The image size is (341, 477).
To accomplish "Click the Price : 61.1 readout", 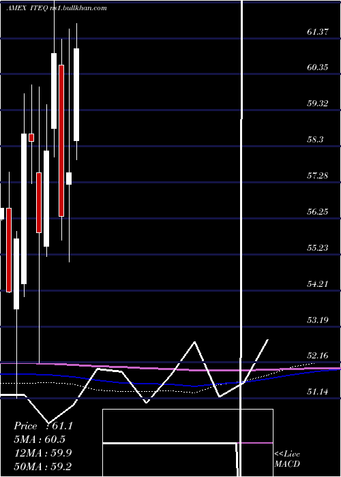I will 43,426.
